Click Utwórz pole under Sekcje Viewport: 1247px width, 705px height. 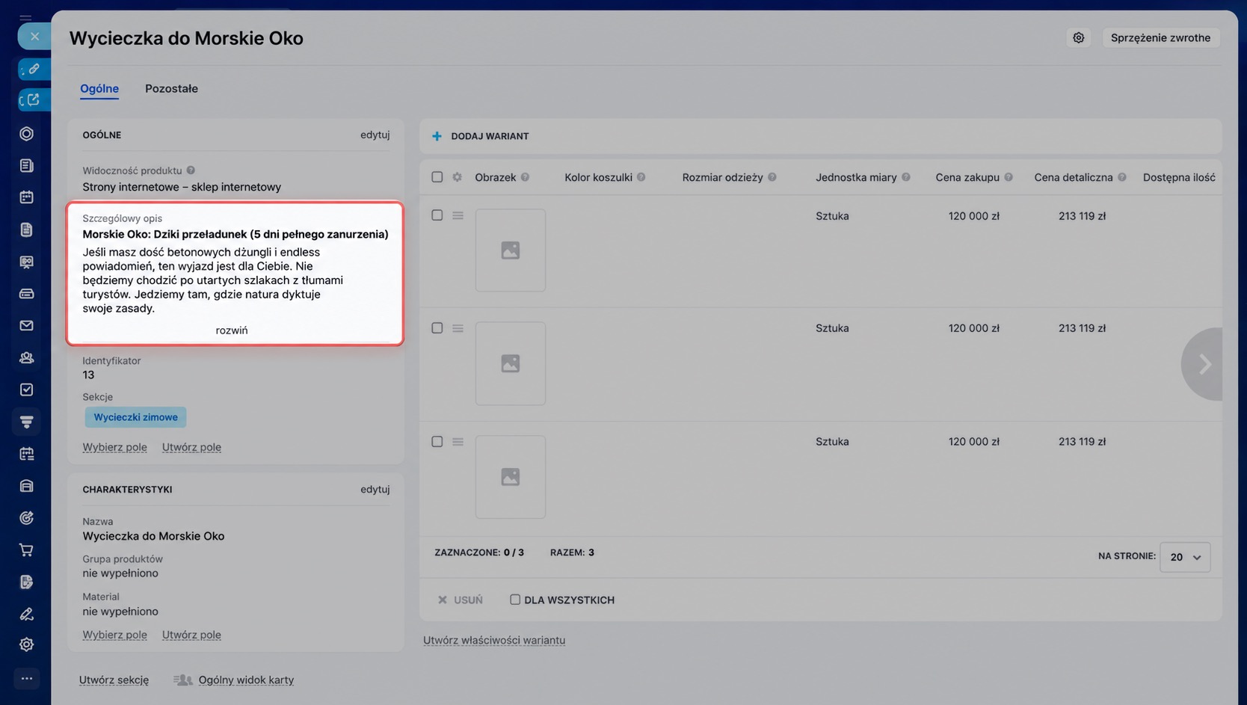(x=191, y=447)
